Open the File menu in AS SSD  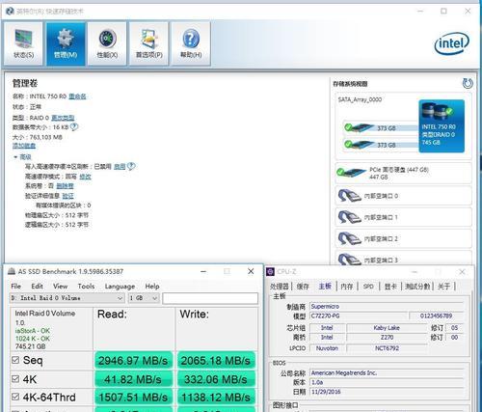pos(15,286)
